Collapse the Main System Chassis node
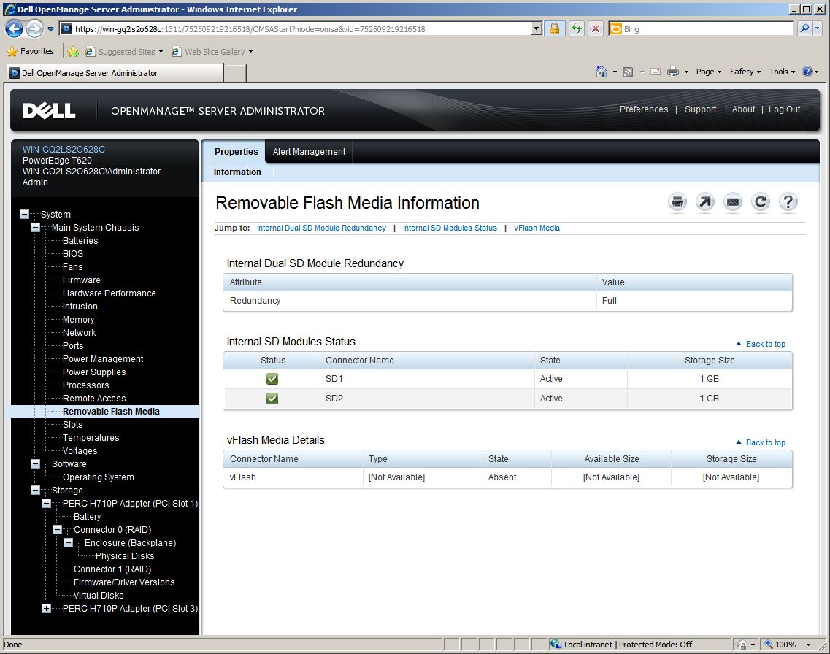Viewport: 830px width, 654px height. (36, 228)
